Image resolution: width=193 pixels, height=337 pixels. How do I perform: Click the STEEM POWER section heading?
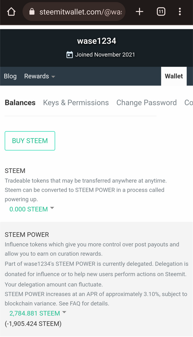coord(27,235)
